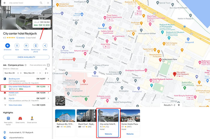The image size is (210, 139).
Task: Click the Cathedral of Christ the King marker
Action: click(x=76, y=82)
